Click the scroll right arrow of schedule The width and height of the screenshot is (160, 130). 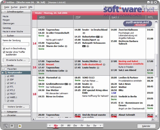click(153, 119)
